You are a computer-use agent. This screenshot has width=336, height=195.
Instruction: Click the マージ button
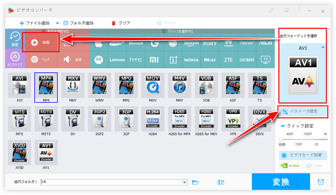(x=166, y=23)
